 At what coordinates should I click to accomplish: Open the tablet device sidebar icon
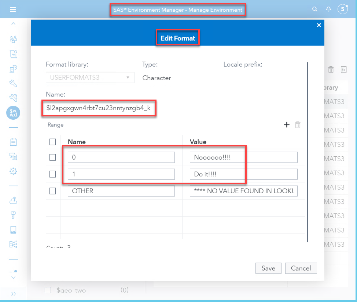(13, 230)
